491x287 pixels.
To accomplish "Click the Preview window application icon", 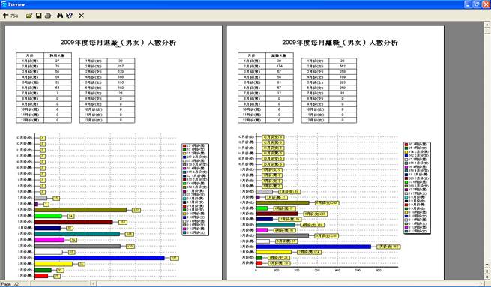I will pyautogui.click(x=4, y=4).
